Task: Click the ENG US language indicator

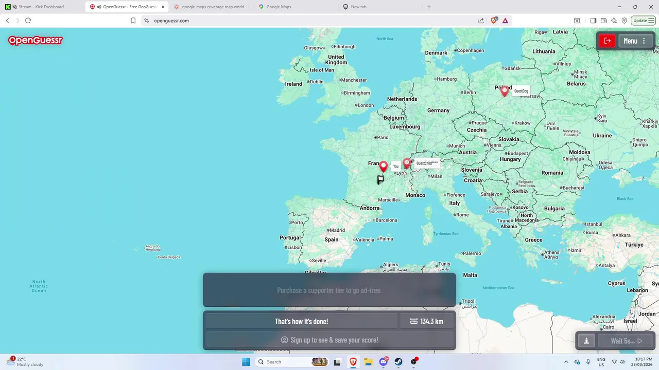Action: point(601,362)
